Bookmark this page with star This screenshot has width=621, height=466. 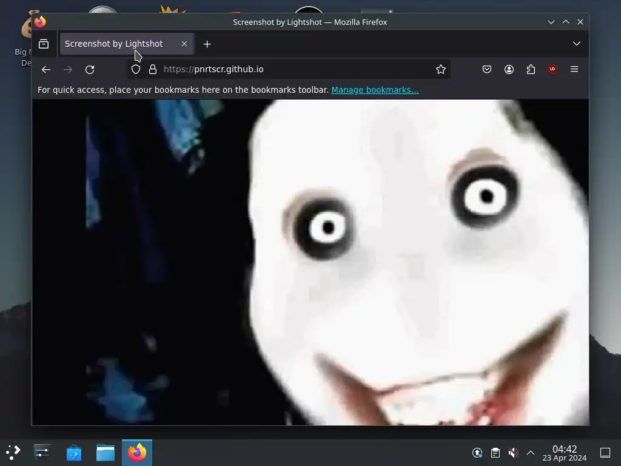[441, 69]
